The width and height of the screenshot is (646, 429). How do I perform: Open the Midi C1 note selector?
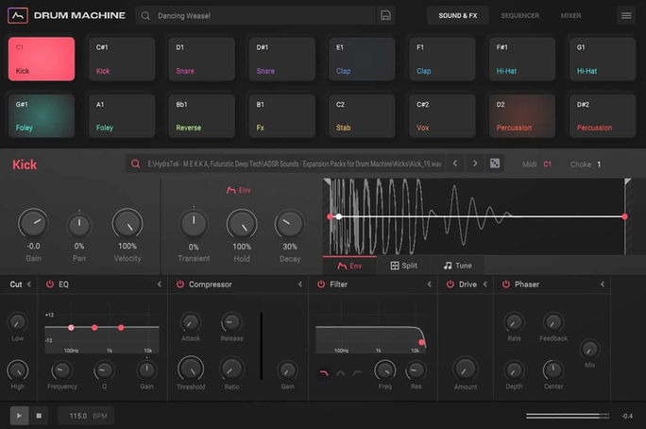[x=547, y=164]
